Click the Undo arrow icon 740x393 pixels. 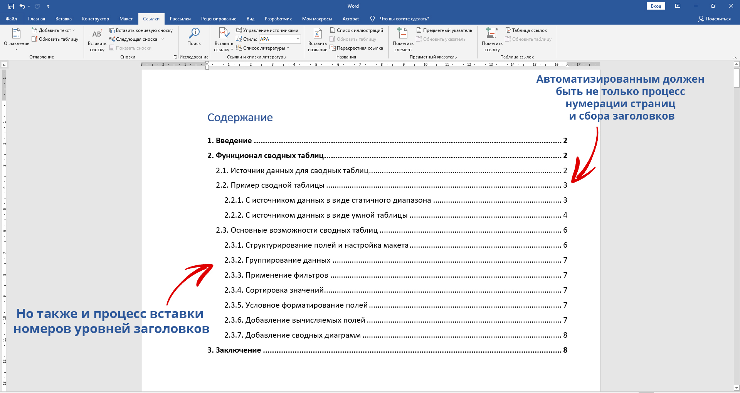[22, 6]
